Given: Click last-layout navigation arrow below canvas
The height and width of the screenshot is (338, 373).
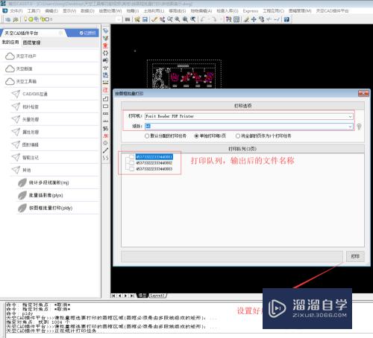Looking at the screenshot, I should (132, 296).
